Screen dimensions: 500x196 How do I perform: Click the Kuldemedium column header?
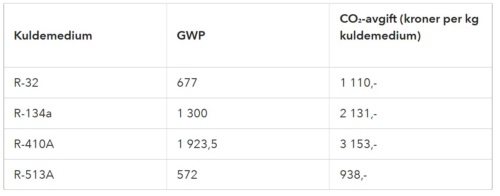click(x=53, y=36)
